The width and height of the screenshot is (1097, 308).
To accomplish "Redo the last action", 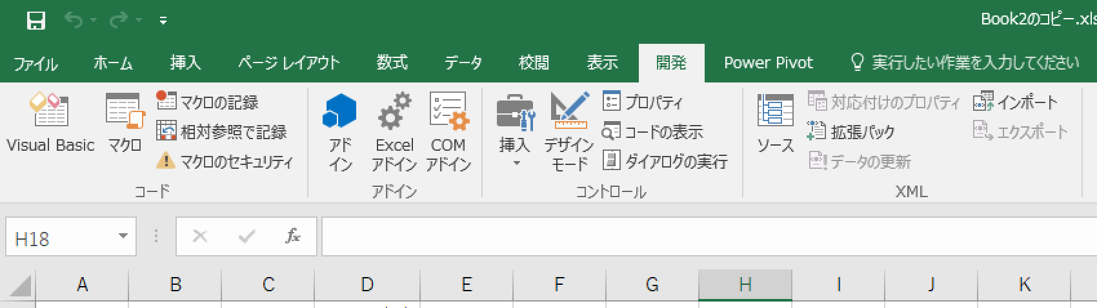I will [x=119, y=21].
